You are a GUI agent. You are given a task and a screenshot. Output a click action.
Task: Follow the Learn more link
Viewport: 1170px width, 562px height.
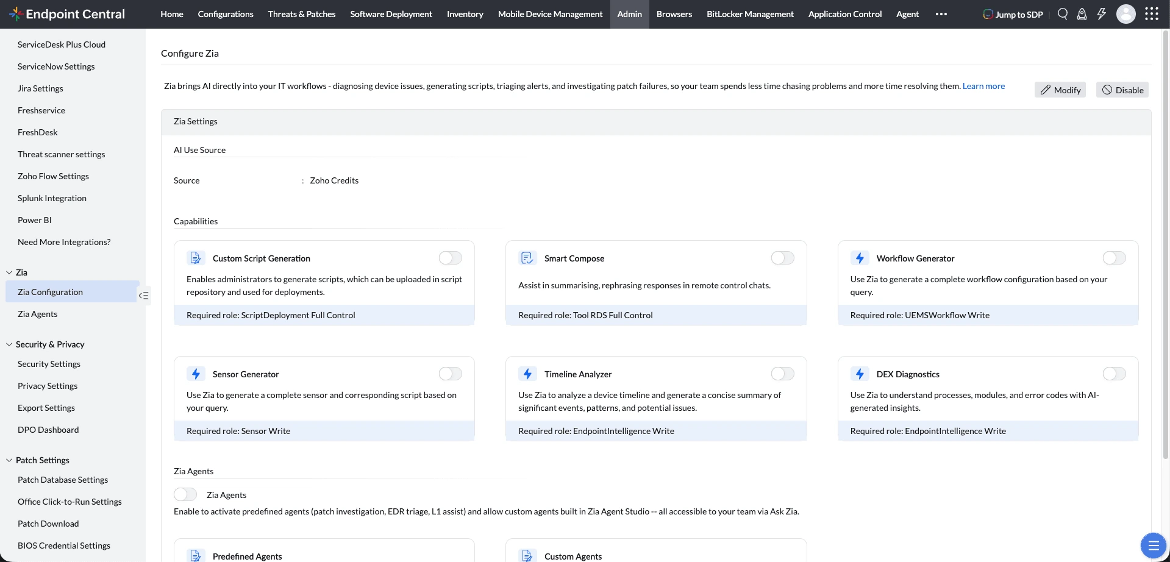click(x=983, y=86)
